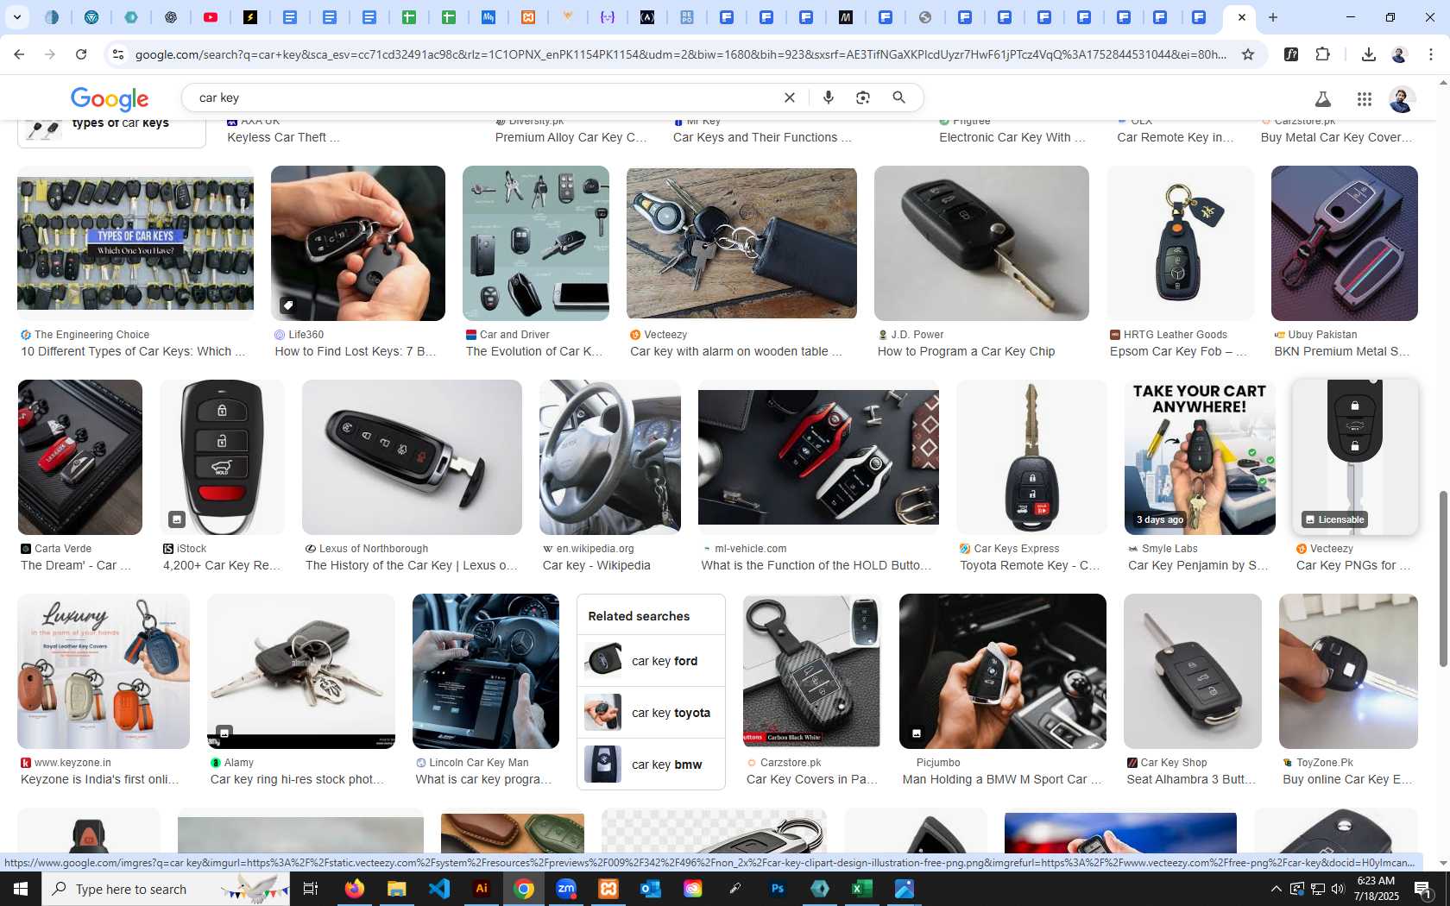Open related search car key toyota
The width and height of the screenshot is (1450, 906).
(651, 713)
